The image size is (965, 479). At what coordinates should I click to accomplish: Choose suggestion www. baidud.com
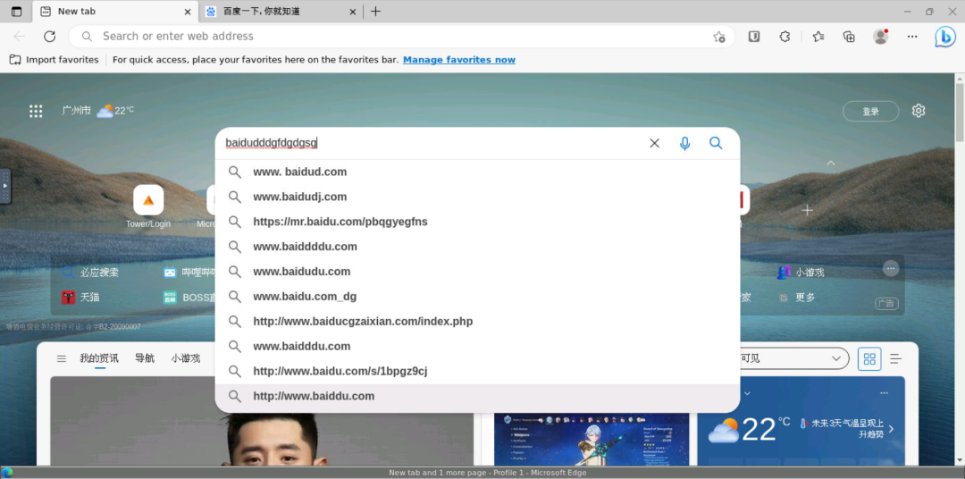click(x=477, y=172)
